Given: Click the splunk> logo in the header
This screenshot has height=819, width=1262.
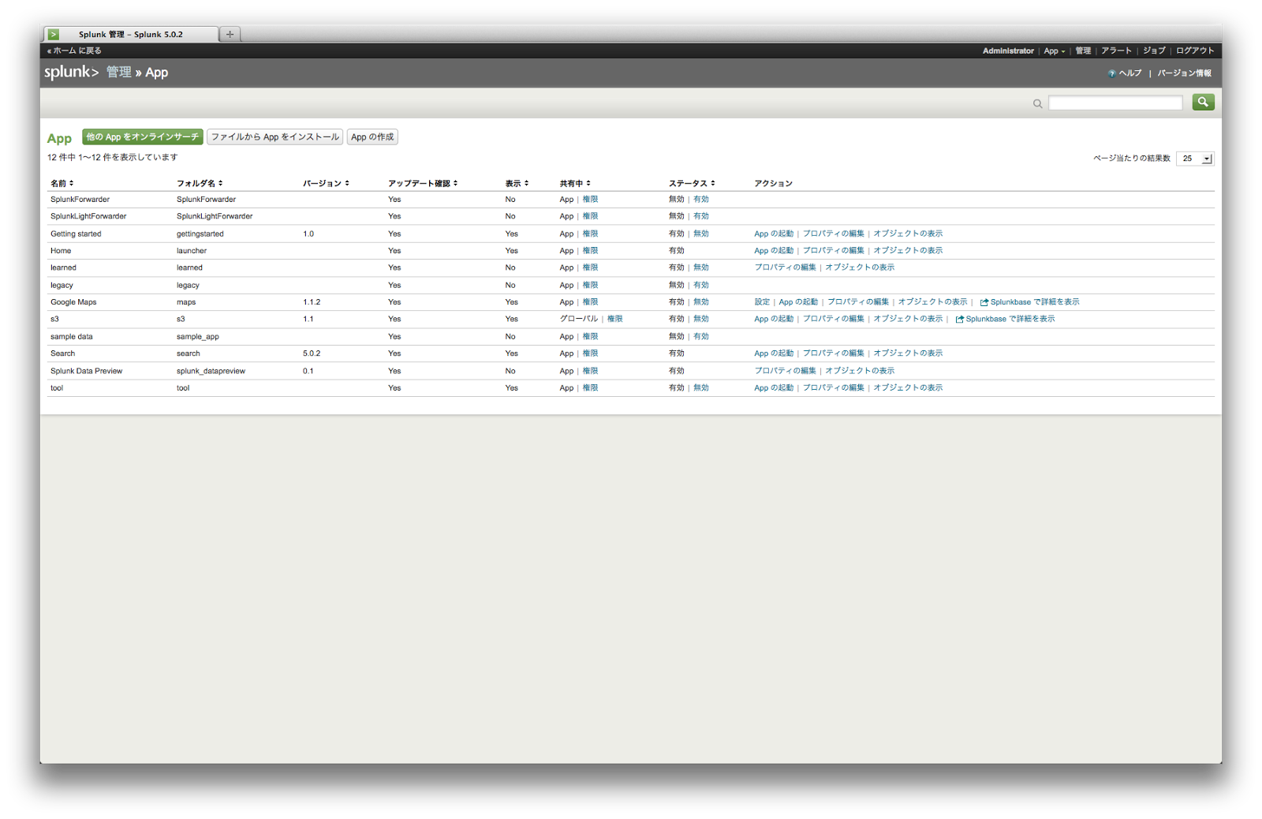Looking at the screenshot, I should 72,72.
